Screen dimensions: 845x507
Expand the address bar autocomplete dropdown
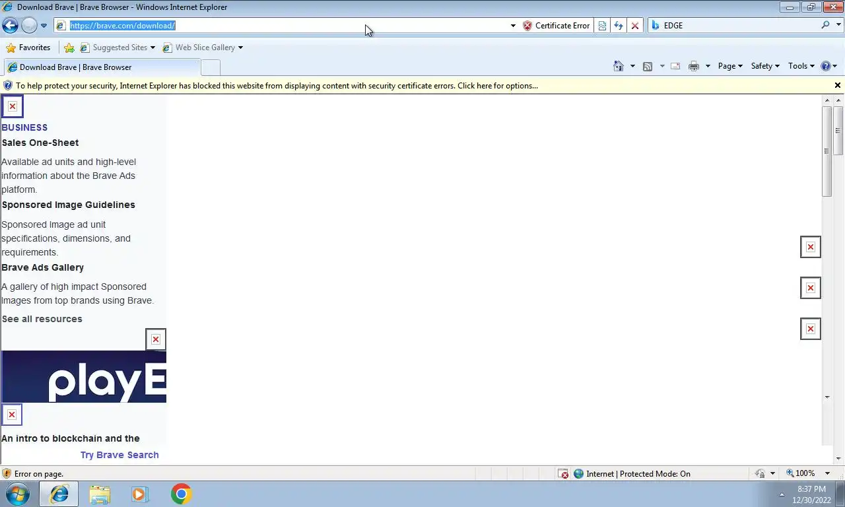513,26
